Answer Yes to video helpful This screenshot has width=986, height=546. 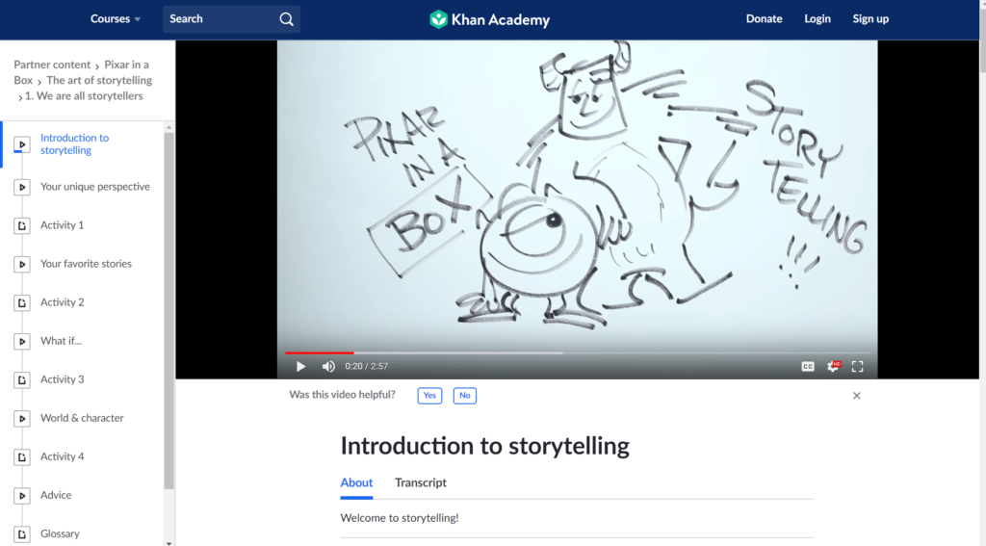(429, 396)
